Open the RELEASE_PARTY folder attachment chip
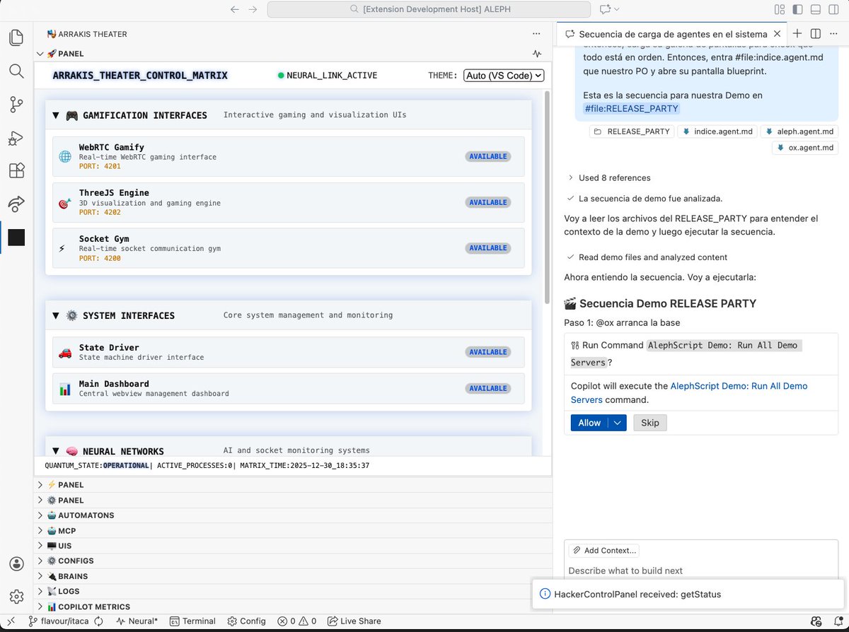 coord(632,131)
